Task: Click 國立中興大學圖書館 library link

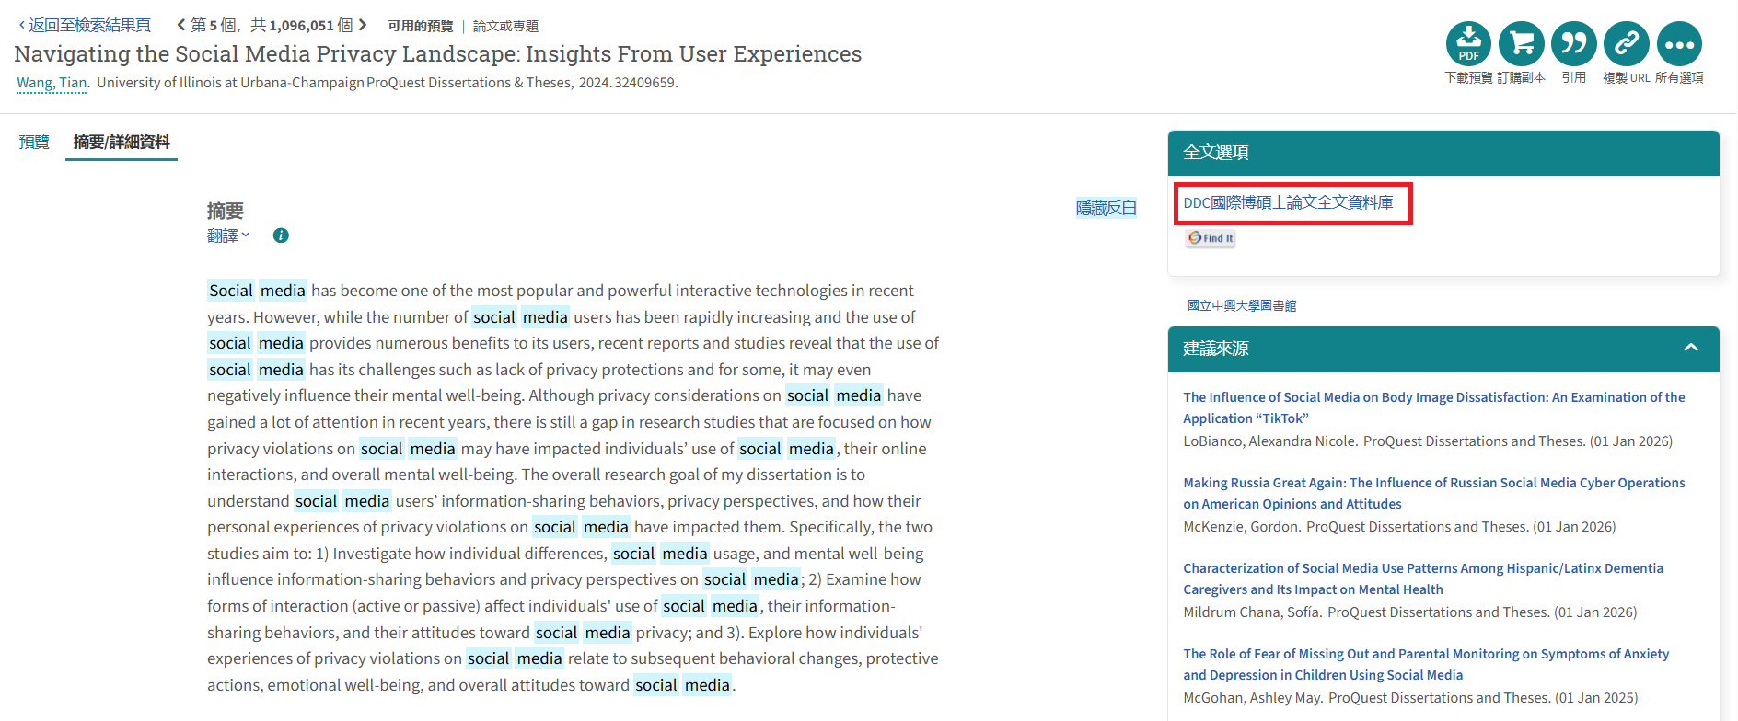Action: click(x=1241, y=305)
